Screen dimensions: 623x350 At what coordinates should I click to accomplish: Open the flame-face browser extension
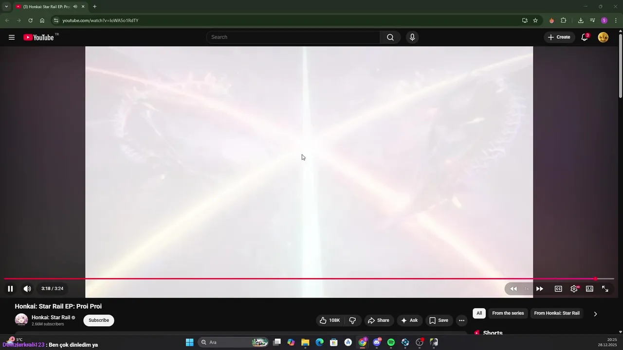551,20
